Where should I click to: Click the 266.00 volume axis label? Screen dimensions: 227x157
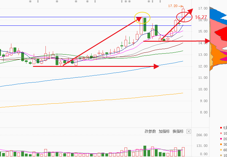tap(202, 135)
